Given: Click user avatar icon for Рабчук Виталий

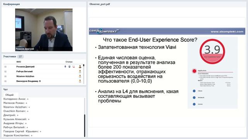Looking at the screenshot, I should click(x=80, y=71).
